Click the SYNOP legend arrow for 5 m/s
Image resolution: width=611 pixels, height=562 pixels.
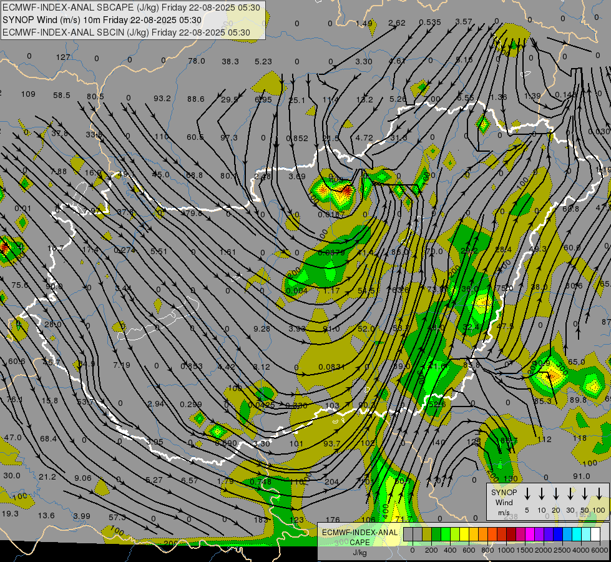(x=527, y=494)
